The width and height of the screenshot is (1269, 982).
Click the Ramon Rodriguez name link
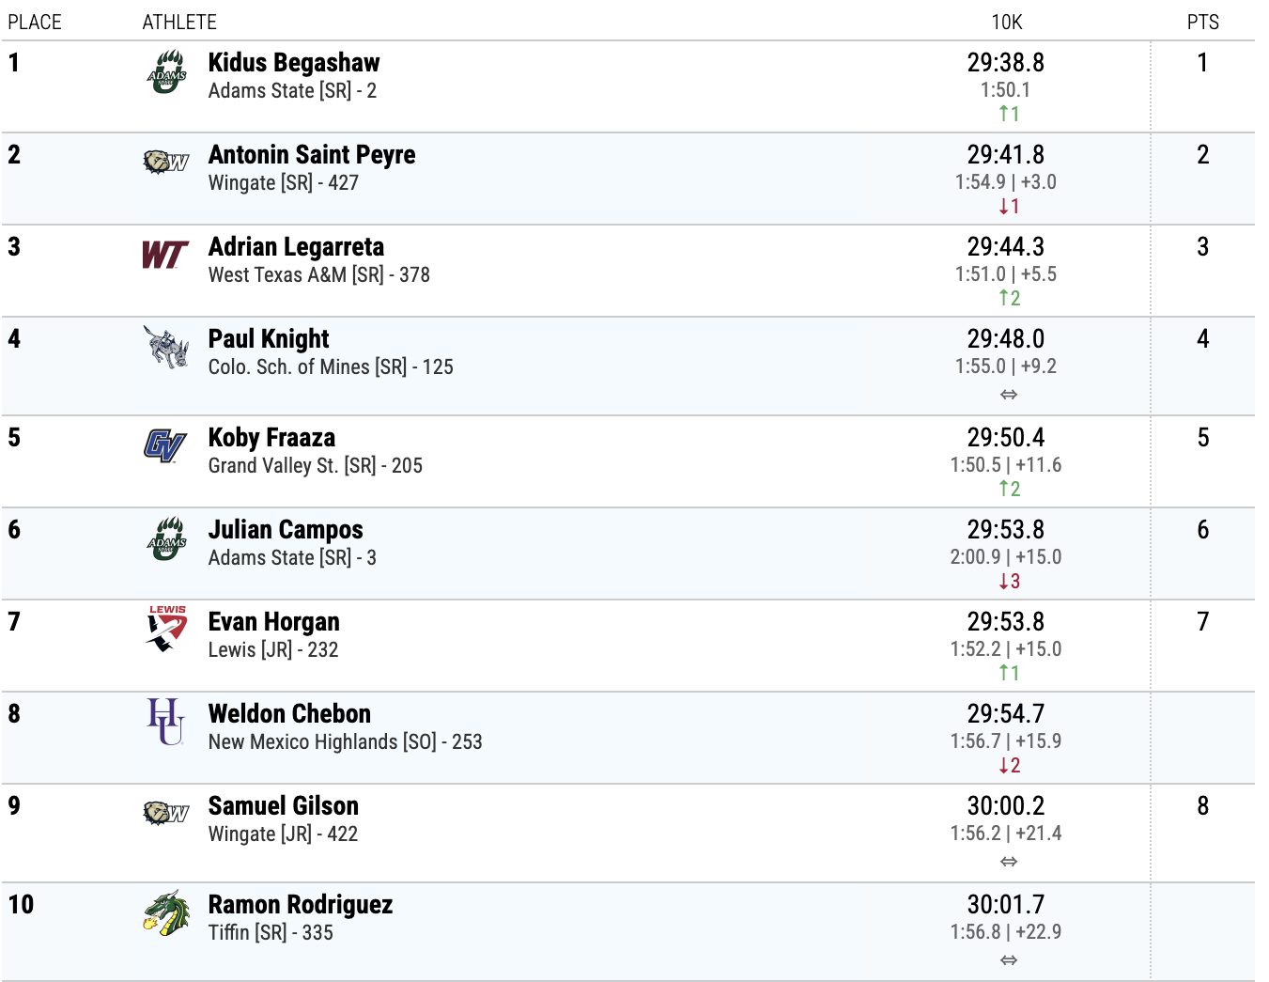pyautogui.click(x=301, y=905)
